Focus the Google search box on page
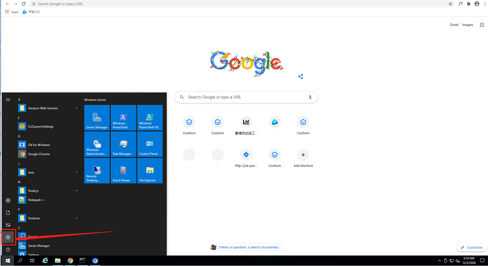The width and height of the screenshot is (488, 266). (x=246, y=97)
